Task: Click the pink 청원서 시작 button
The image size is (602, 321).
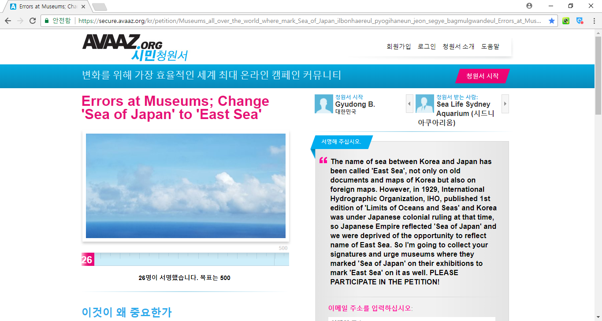Action: 482,76
